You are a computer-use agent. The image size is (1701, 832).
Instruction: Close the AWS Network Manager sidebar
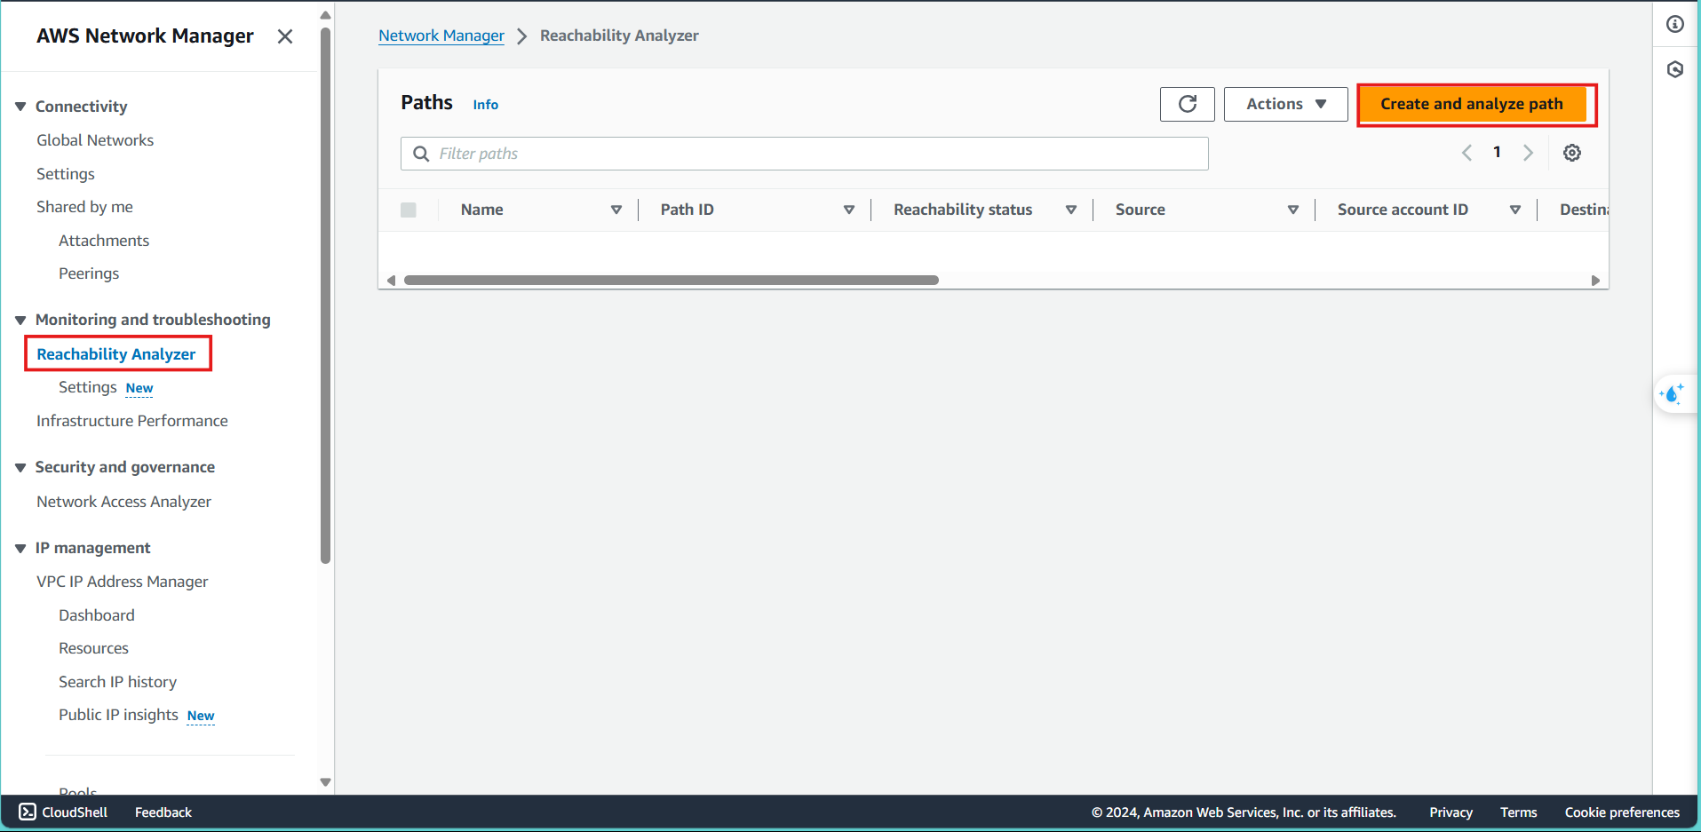285,36
